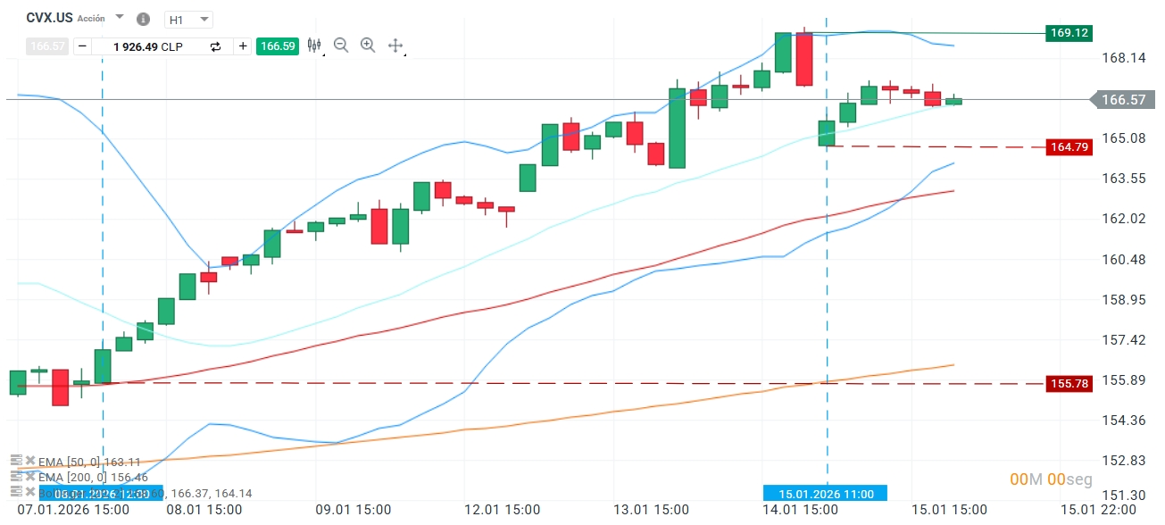Zoom out the chart with magnifier minus

coord(340,46)
